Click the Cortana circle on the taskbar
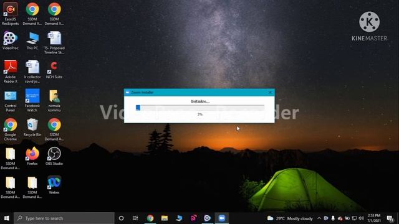This screenshot has height=224, width=399. point(121,218)
